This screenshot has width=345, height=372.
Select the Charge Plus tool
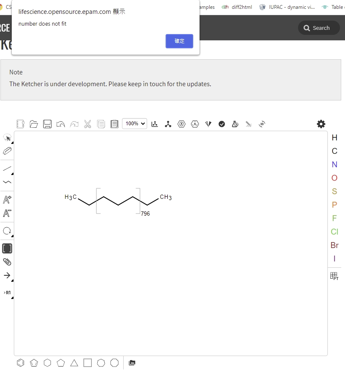7,200
